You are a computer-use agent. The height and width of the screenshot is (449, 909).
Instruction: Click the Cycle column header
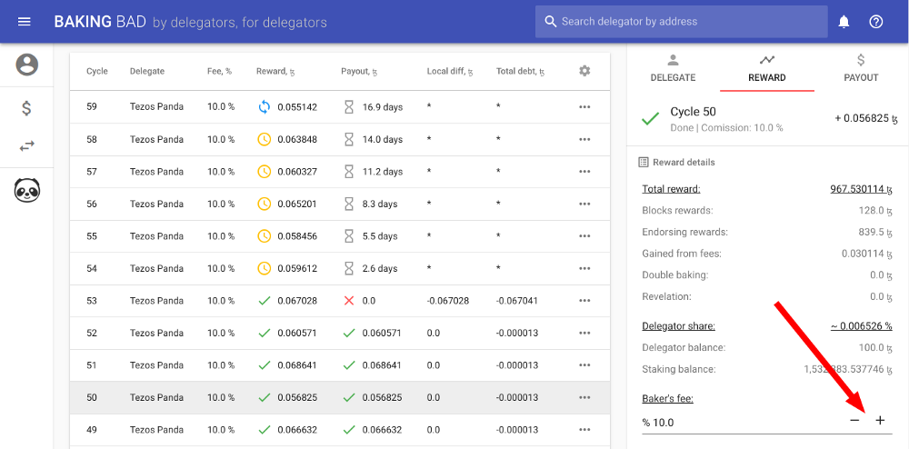97,71
